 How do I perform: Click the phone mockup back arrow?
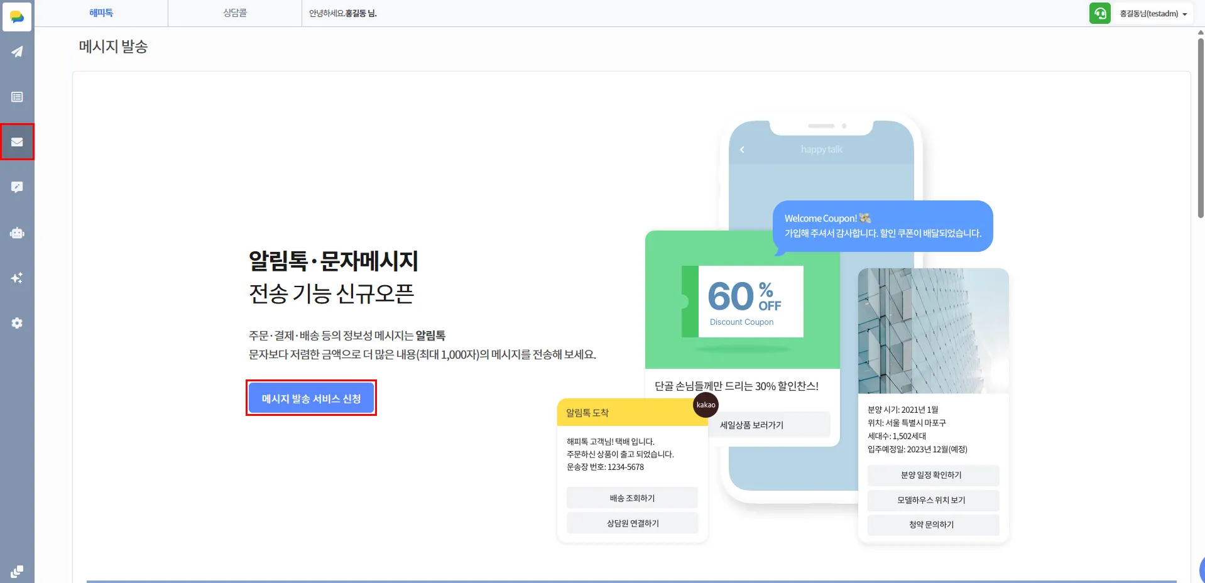click(x=742, y=150)
